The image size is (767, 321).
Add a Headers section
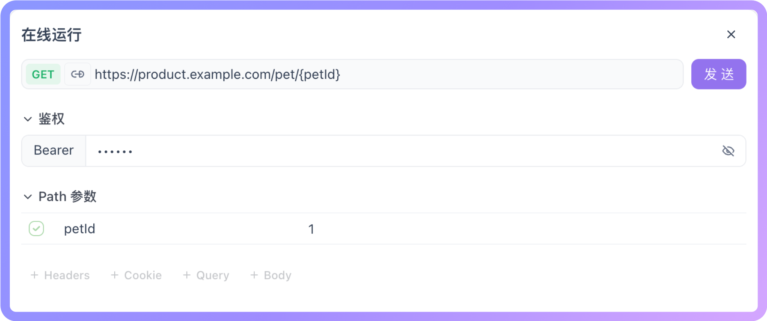point(60,275)
